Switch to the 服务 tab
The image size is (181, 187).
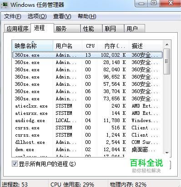(x=67, y=29)
